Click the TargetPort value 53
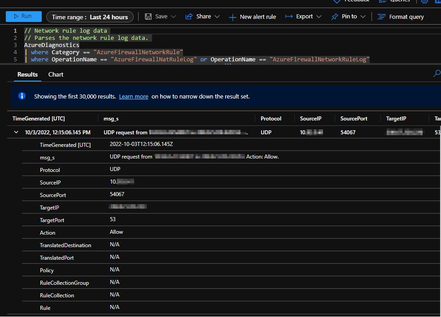Viewport: 441px width, 317px height. 113,219
